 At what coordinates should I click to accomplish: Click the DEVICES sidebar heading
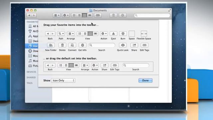(31, 72)
